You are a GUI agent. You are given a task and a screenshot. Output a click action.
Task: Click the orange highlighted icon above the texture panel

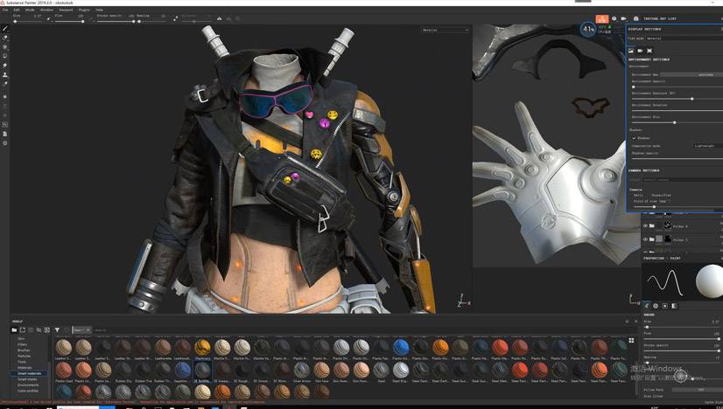(x=601, y=18)
